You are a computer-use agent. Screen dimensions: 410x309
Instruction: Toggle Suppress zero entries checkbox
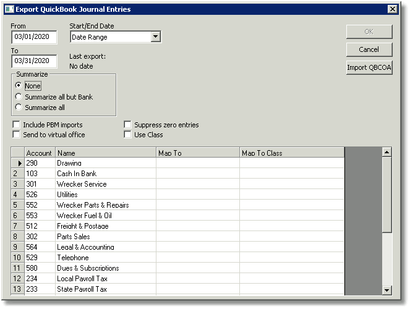pyautogui.click(x=127, y=125)
